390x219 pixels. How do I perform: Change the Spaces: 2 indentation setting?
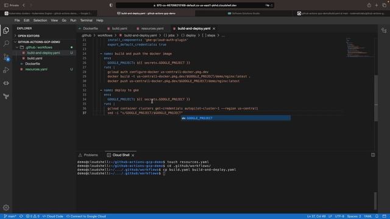click(354, 217)
